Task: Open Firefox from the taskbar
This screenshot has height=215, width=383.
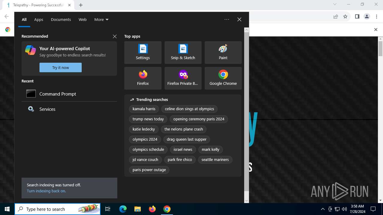Action: coord(152,209)
